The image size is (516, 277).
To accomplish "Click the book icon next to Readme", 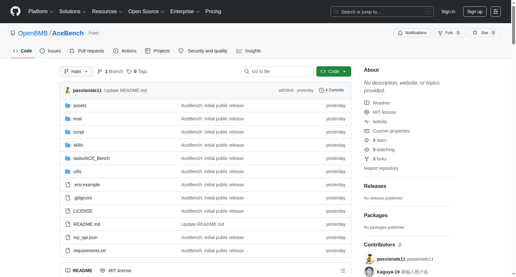I will (367, 103).
